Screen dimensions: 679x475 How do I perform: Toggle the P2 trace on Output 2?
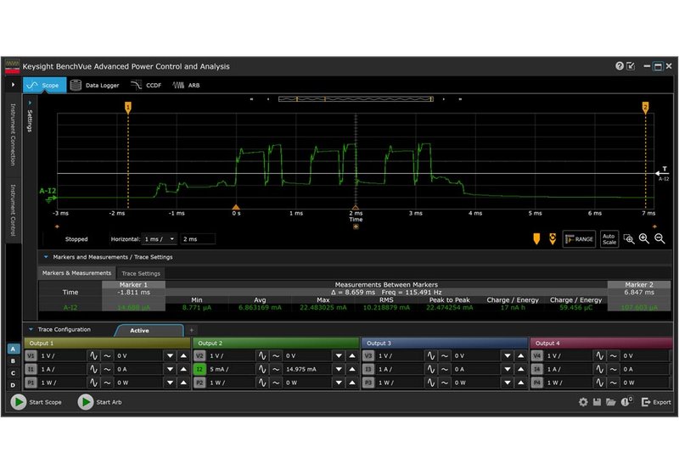tap(199, 383)
